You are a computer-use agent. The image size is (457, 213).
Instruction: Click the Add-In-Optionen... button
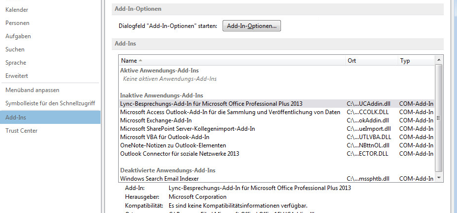pyautogui.click(x=252, y=26)
